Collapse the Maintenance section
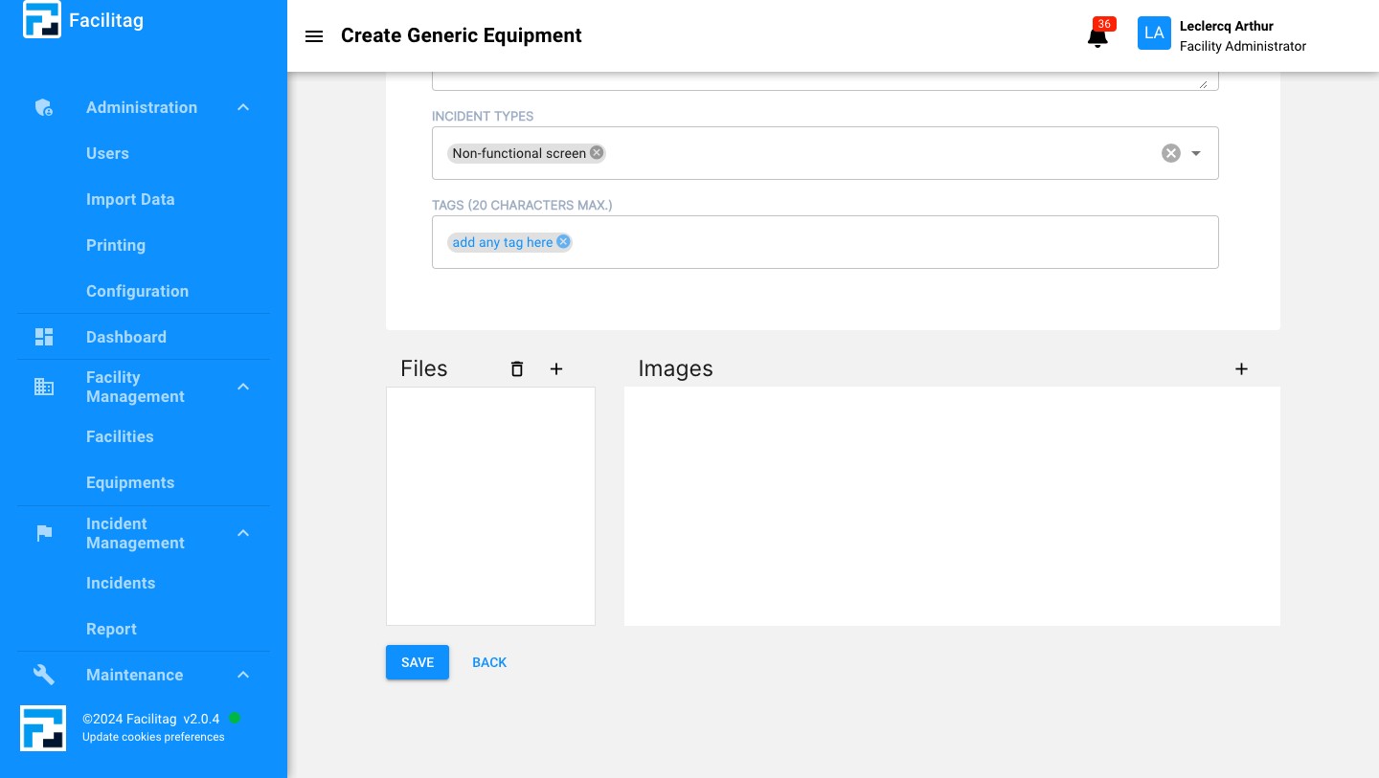Screen dimensions: 1379x778 pyautogui.click(x=243, y=675)
